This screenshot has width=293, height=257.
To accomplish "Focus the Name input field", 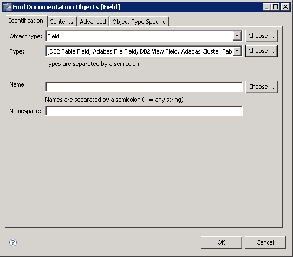I will click(x=144, y=87).
